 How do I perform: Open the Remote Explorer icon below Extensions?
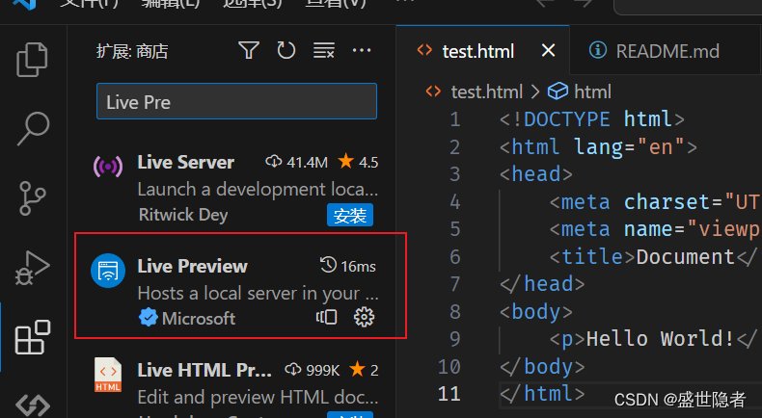pyautogui.click(x=33, y=405)
